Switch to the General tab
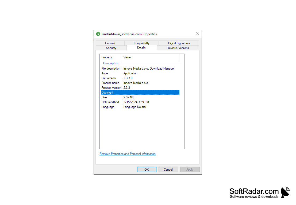Screen dimensions: 296x205 coord(110,43)
